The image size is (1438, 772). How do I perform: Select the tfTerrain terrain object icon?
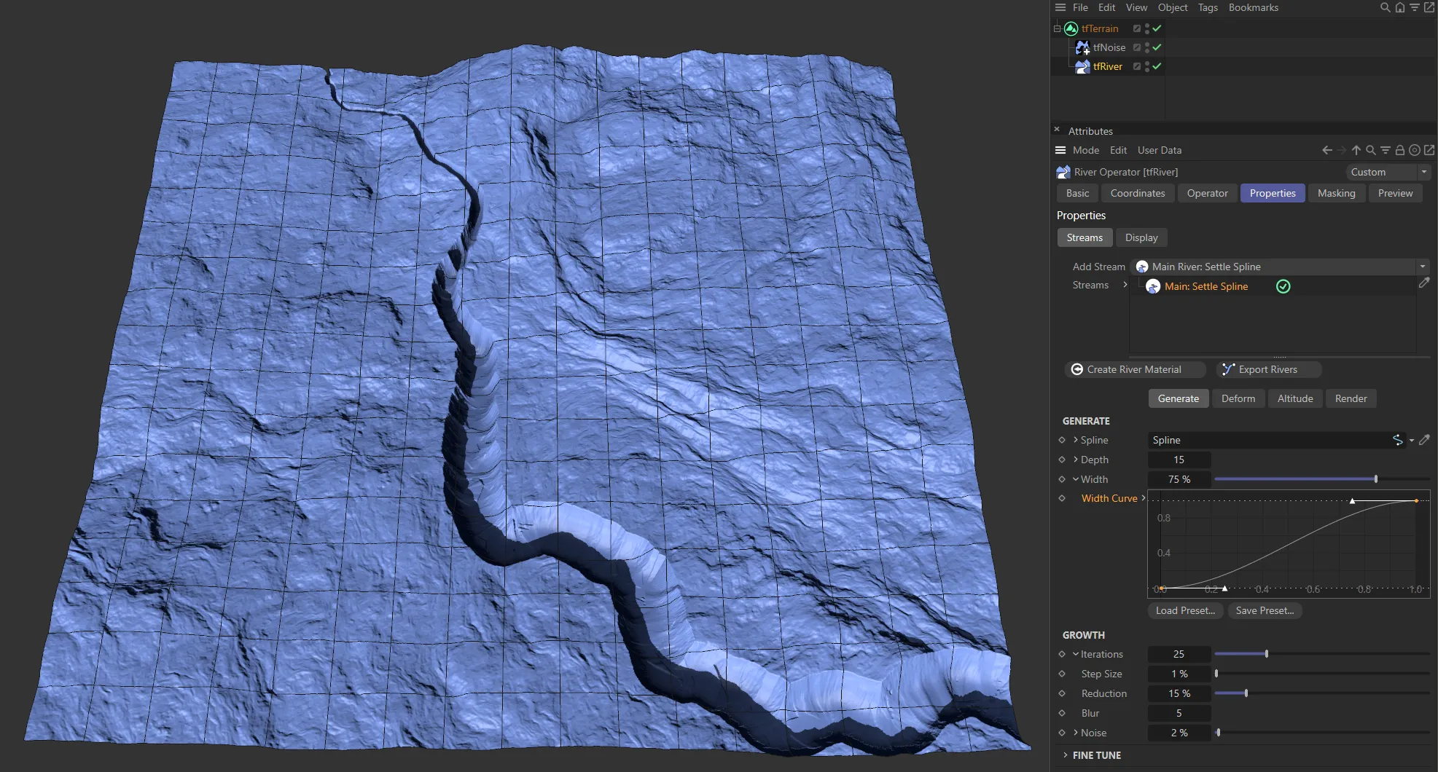point(1071,28)
